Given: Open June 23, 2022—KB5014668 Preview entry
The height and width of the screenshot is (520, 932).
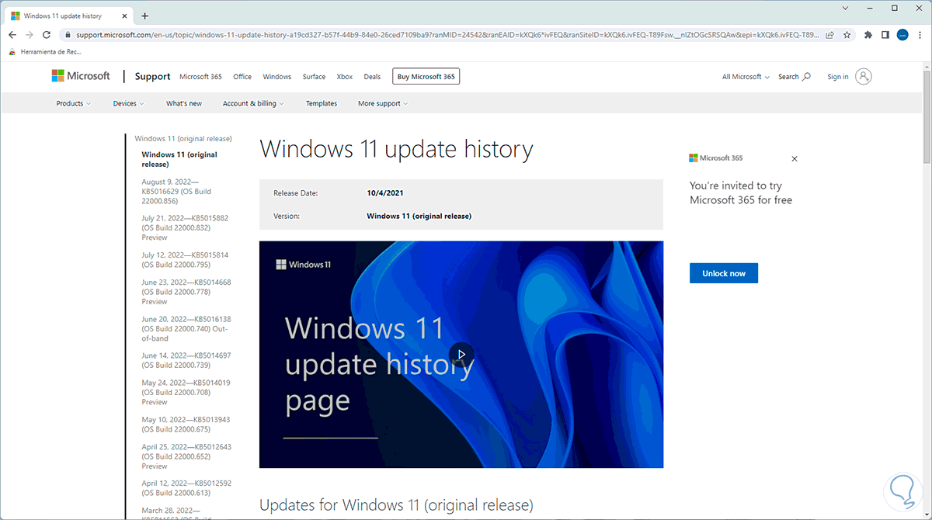Looking at the screenshot, I should tap(186, 292).
